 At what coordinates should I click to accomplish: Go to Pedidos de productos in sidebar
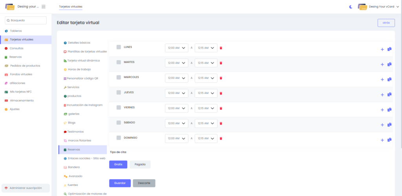(x=25, y=65)
